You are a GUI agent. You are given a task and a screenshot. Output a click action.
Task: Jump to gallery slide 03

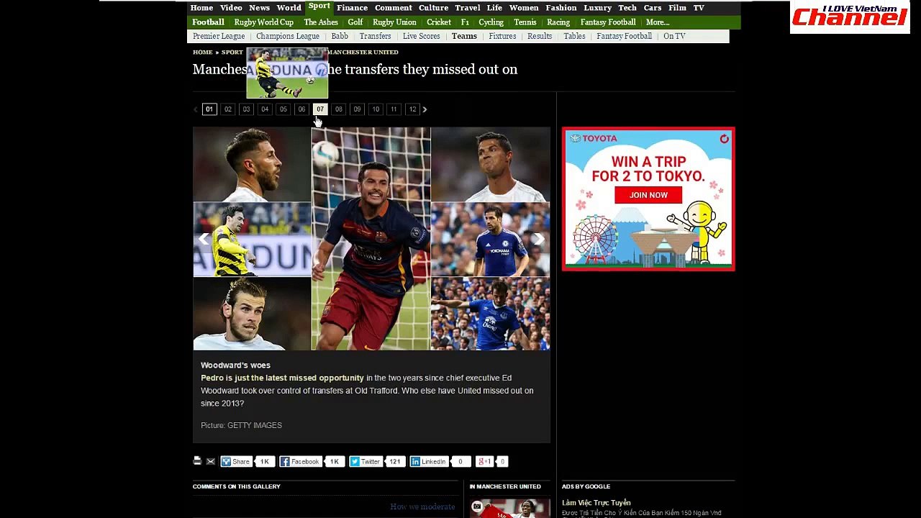point(246,109)
